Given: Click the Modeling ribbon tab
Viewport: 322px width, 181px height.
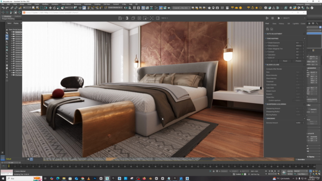Looking at the screenshot, I should [8, 17].
